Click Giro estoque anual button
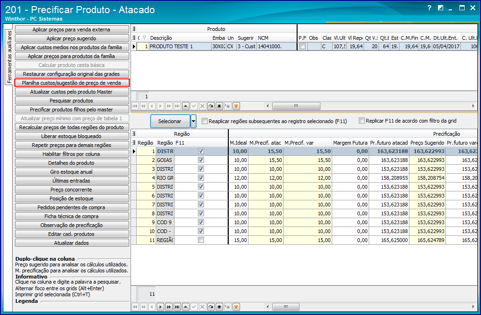The height and width of the screenshot is (315, 481). [72, 172]
